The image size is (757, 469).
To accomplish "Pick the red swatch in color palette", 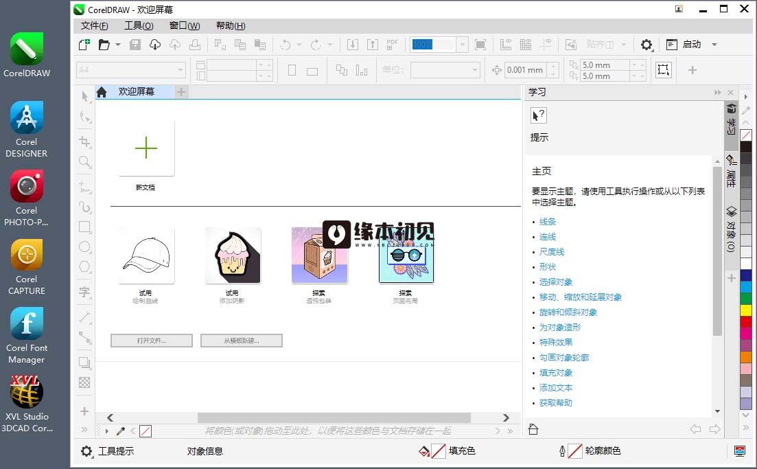I will 746,321.
